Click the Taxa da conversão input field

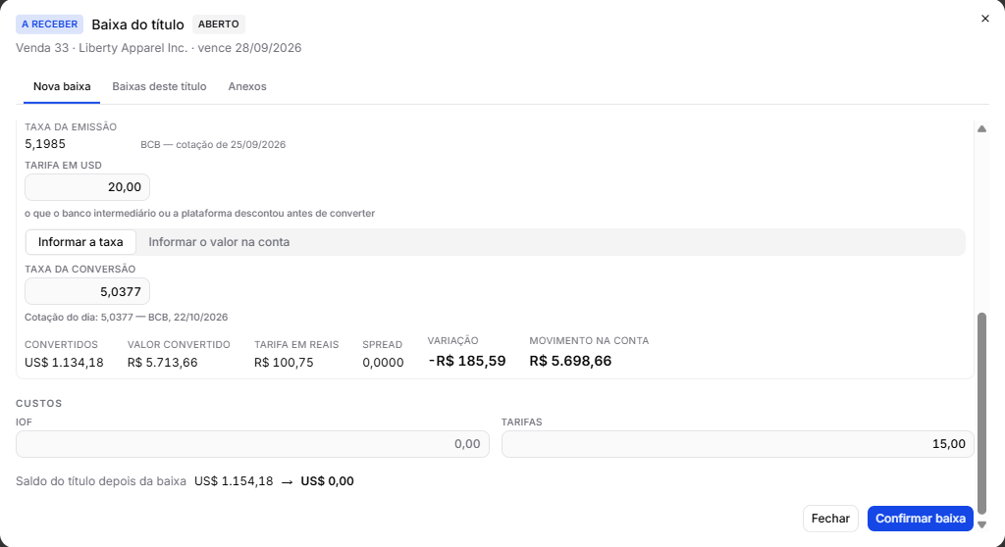tap(87, 291)
